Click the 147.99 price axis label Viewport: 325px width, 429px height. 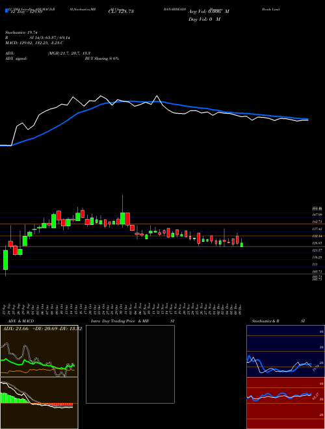pos(318,214)
